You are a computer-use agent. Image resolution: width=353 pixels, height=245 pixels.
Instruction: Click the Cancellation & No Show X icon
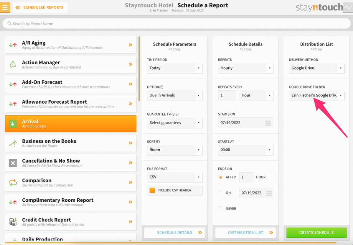[x=13, y=163]
